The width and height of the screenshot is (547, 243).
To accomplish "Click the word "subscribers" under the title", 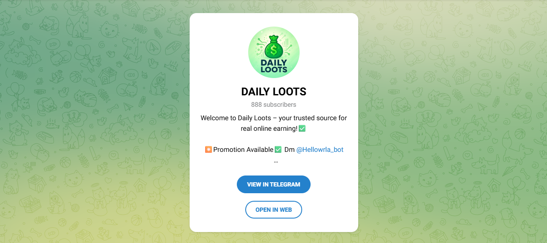I will tap(280, 105).
